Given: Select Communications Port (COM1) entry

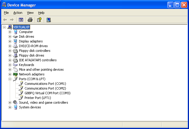Looking at the screenshot, I should coord(45,84).
